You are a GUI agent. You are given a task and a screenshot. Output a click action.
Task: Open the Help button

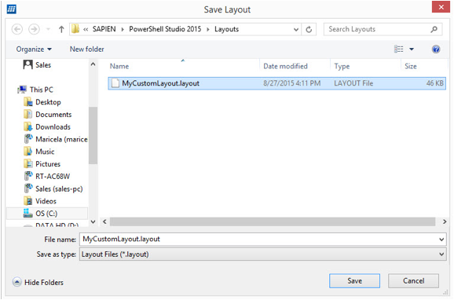[x=436, y=49]
